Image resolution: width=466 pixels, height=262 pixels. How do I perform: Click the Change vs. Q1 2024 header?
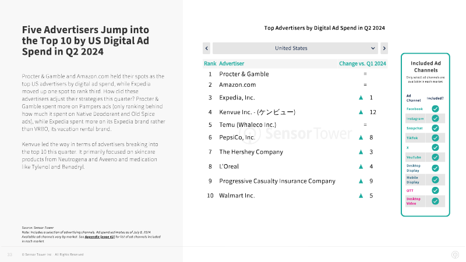[362, 63]
